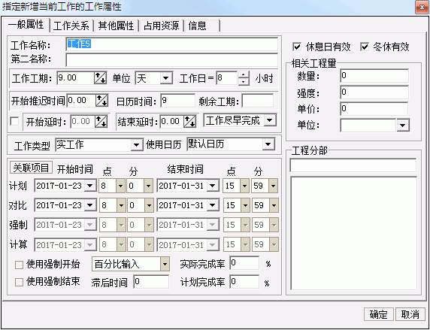Open the 单位 天 dropdown for work duration
The image size is (430, 330).
point(165,78)
